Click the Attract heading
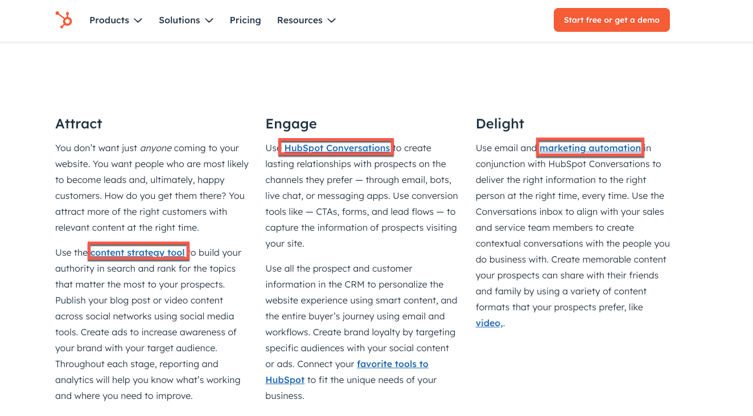 point(79,124)
